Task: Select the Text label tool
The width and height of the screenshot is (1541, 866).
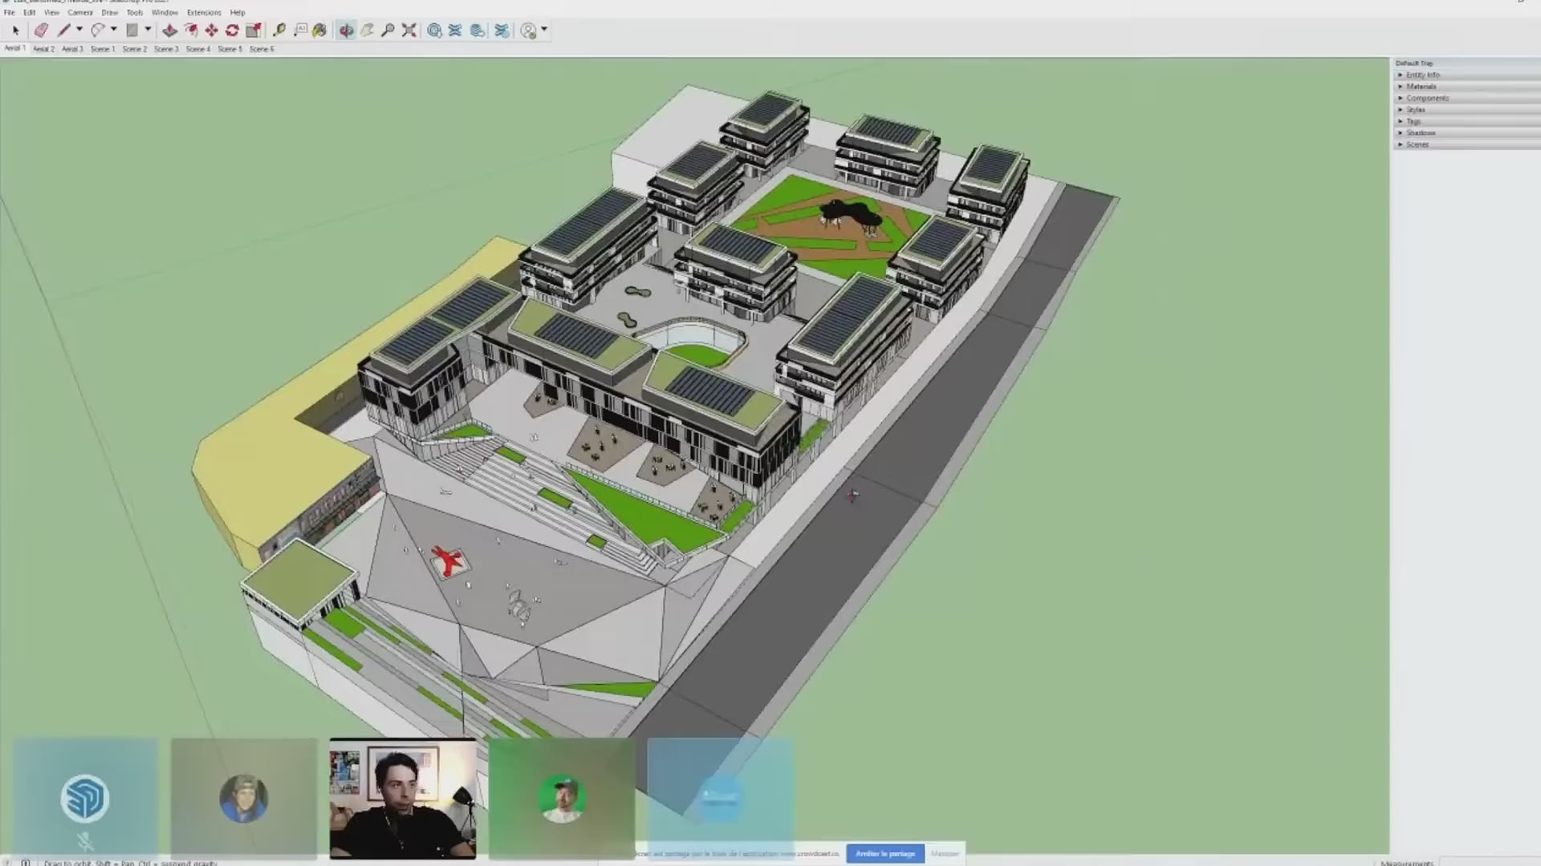Action: [x=300, y=30]
